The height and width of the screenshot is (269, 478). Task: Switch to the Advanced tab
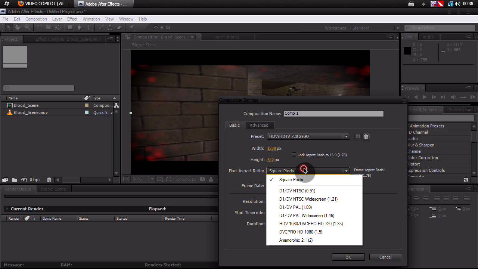[259, 125]
